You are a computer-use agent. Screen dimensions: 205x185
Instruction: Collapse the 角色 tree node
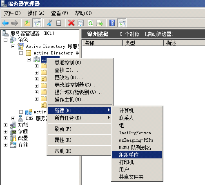(x=5, y=40)
